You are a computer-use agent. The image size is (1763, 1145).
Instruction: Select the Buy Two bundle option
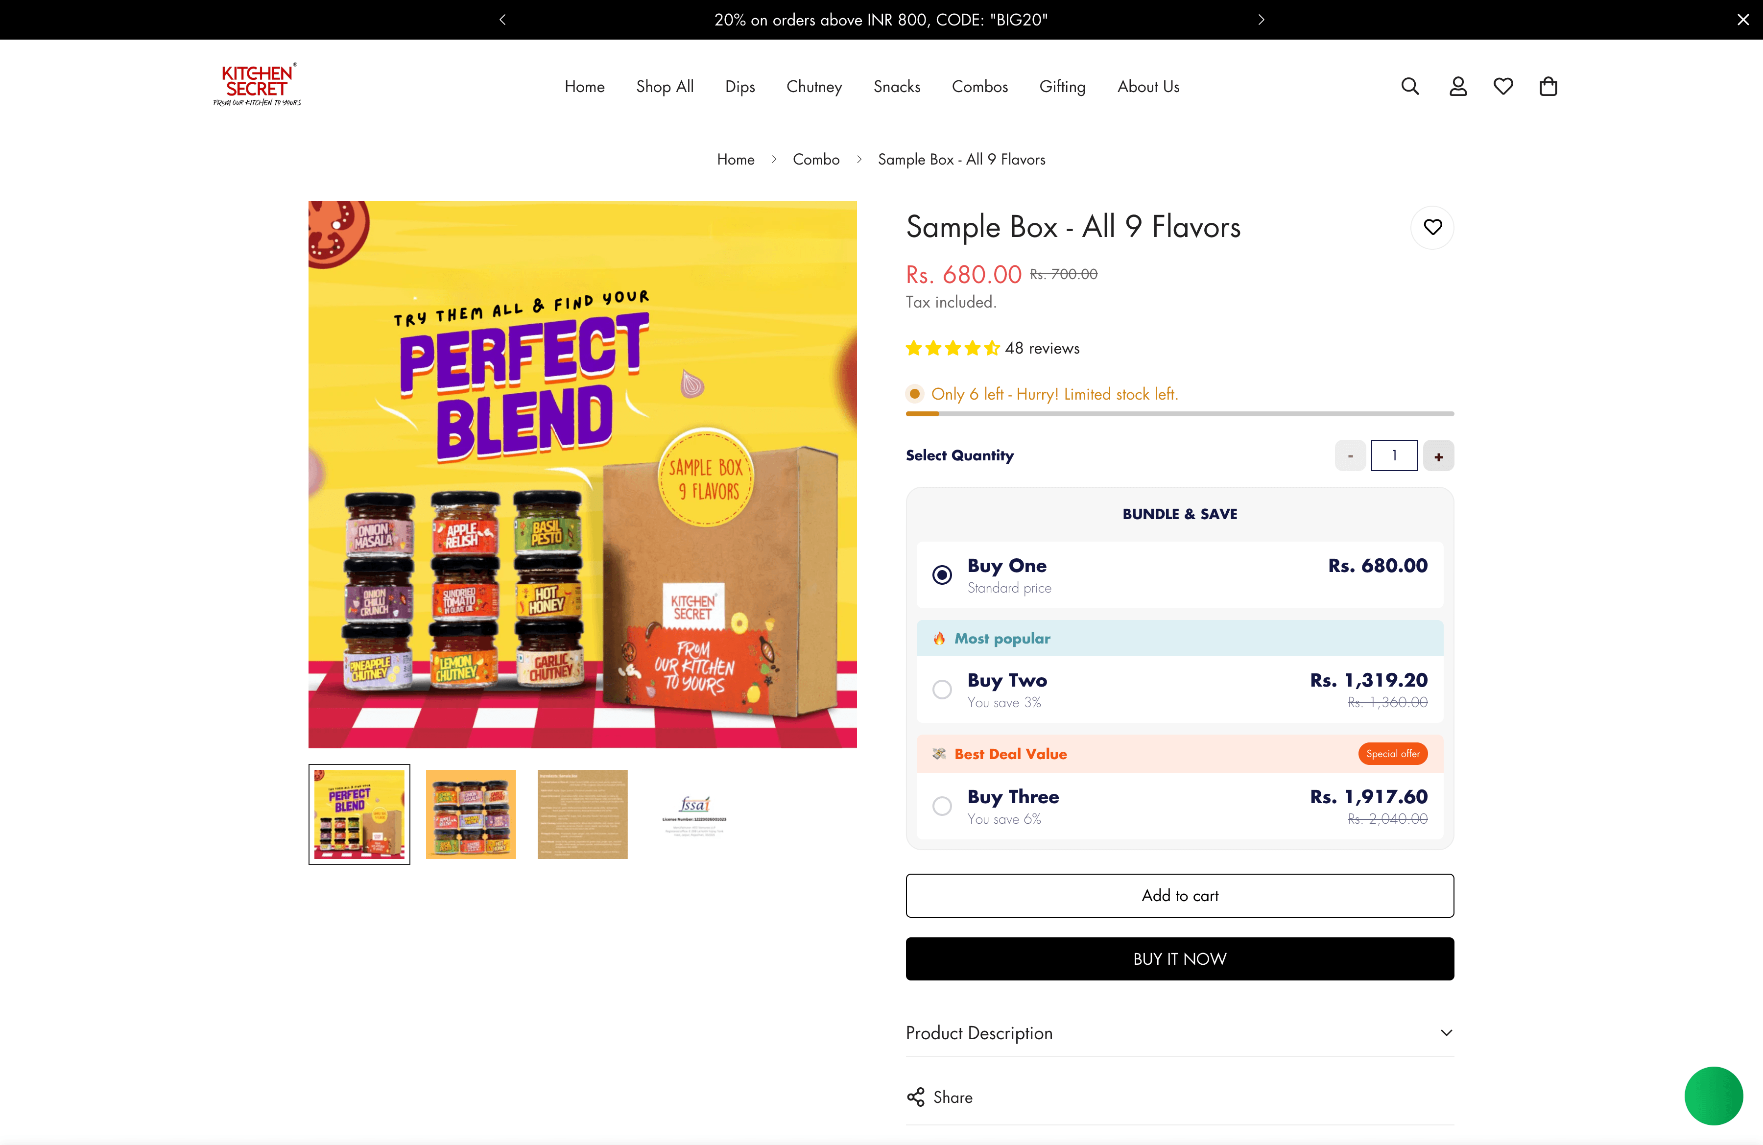pyautogui.click(x=942, y=690)
